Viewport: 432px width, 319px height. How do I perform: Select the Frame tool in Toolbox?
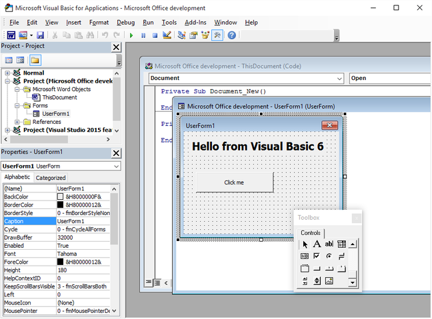[305, 268]
